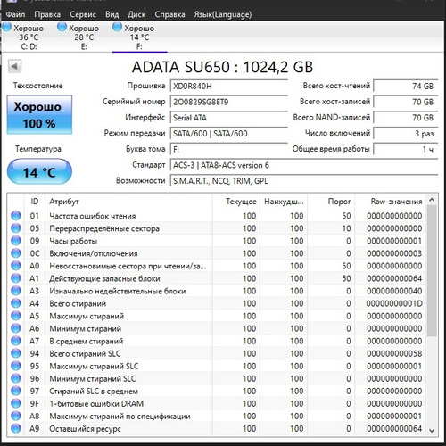Viewport: 446px width, 446px height.
Task: Click the attribute list scrollbar thumb
Action: [x=432, y=270]
